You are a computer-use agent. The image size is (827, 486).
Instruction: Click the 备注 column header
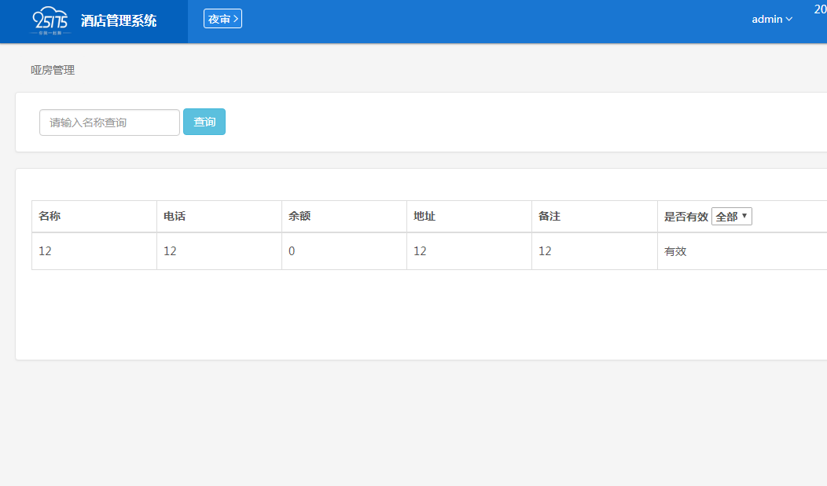pos(549,217)
